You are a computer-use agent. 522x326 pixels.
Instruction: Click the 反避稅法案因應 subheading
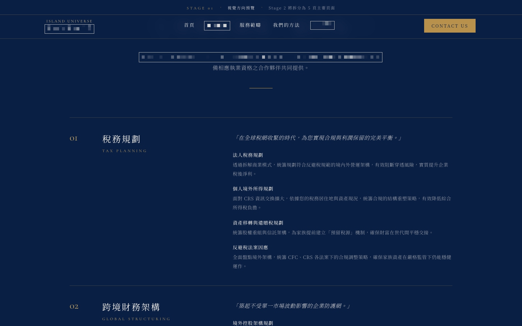tap(250, 247)
